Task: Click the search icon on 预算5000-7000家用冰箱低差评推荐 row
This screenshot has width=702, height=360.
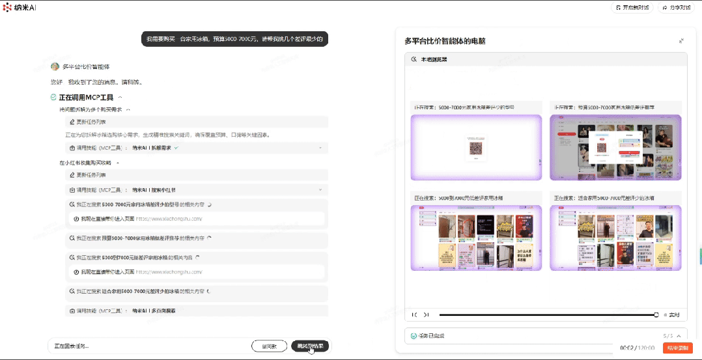Action: [x=72, y=238]
